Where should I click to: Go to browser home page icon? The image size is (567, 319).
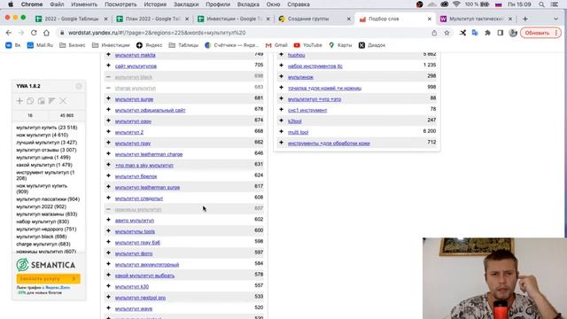tap(46, 33)
